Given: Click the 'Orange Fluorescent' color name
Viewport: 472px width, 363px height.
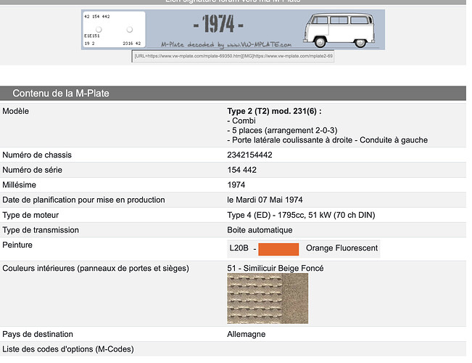Looking at the screenshot, I should pos(341,248).
